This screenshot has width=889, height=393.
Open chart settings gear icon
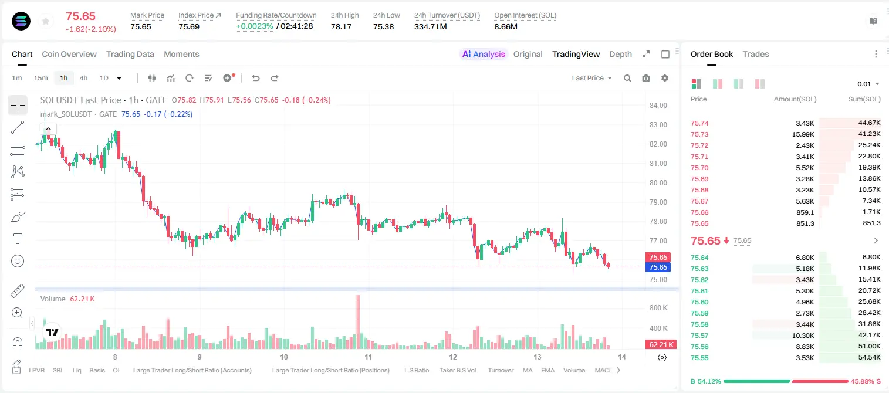click(x=665, y=78)
